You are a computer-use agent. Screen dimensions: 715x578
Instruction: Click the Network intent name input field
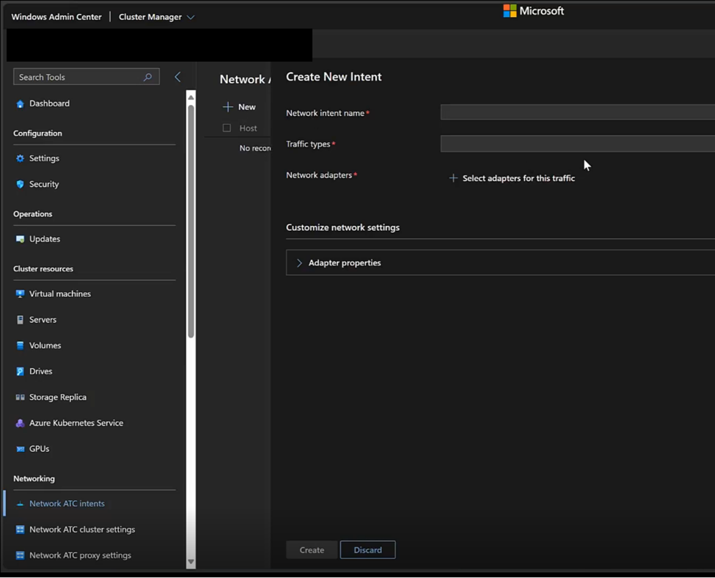pyautogui.click(x=577, y=112)
